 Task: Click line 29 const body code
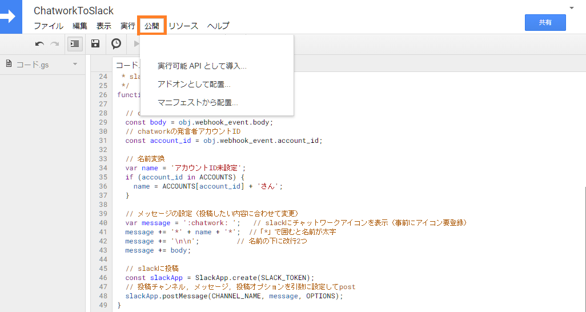click(x=199, y=122)
